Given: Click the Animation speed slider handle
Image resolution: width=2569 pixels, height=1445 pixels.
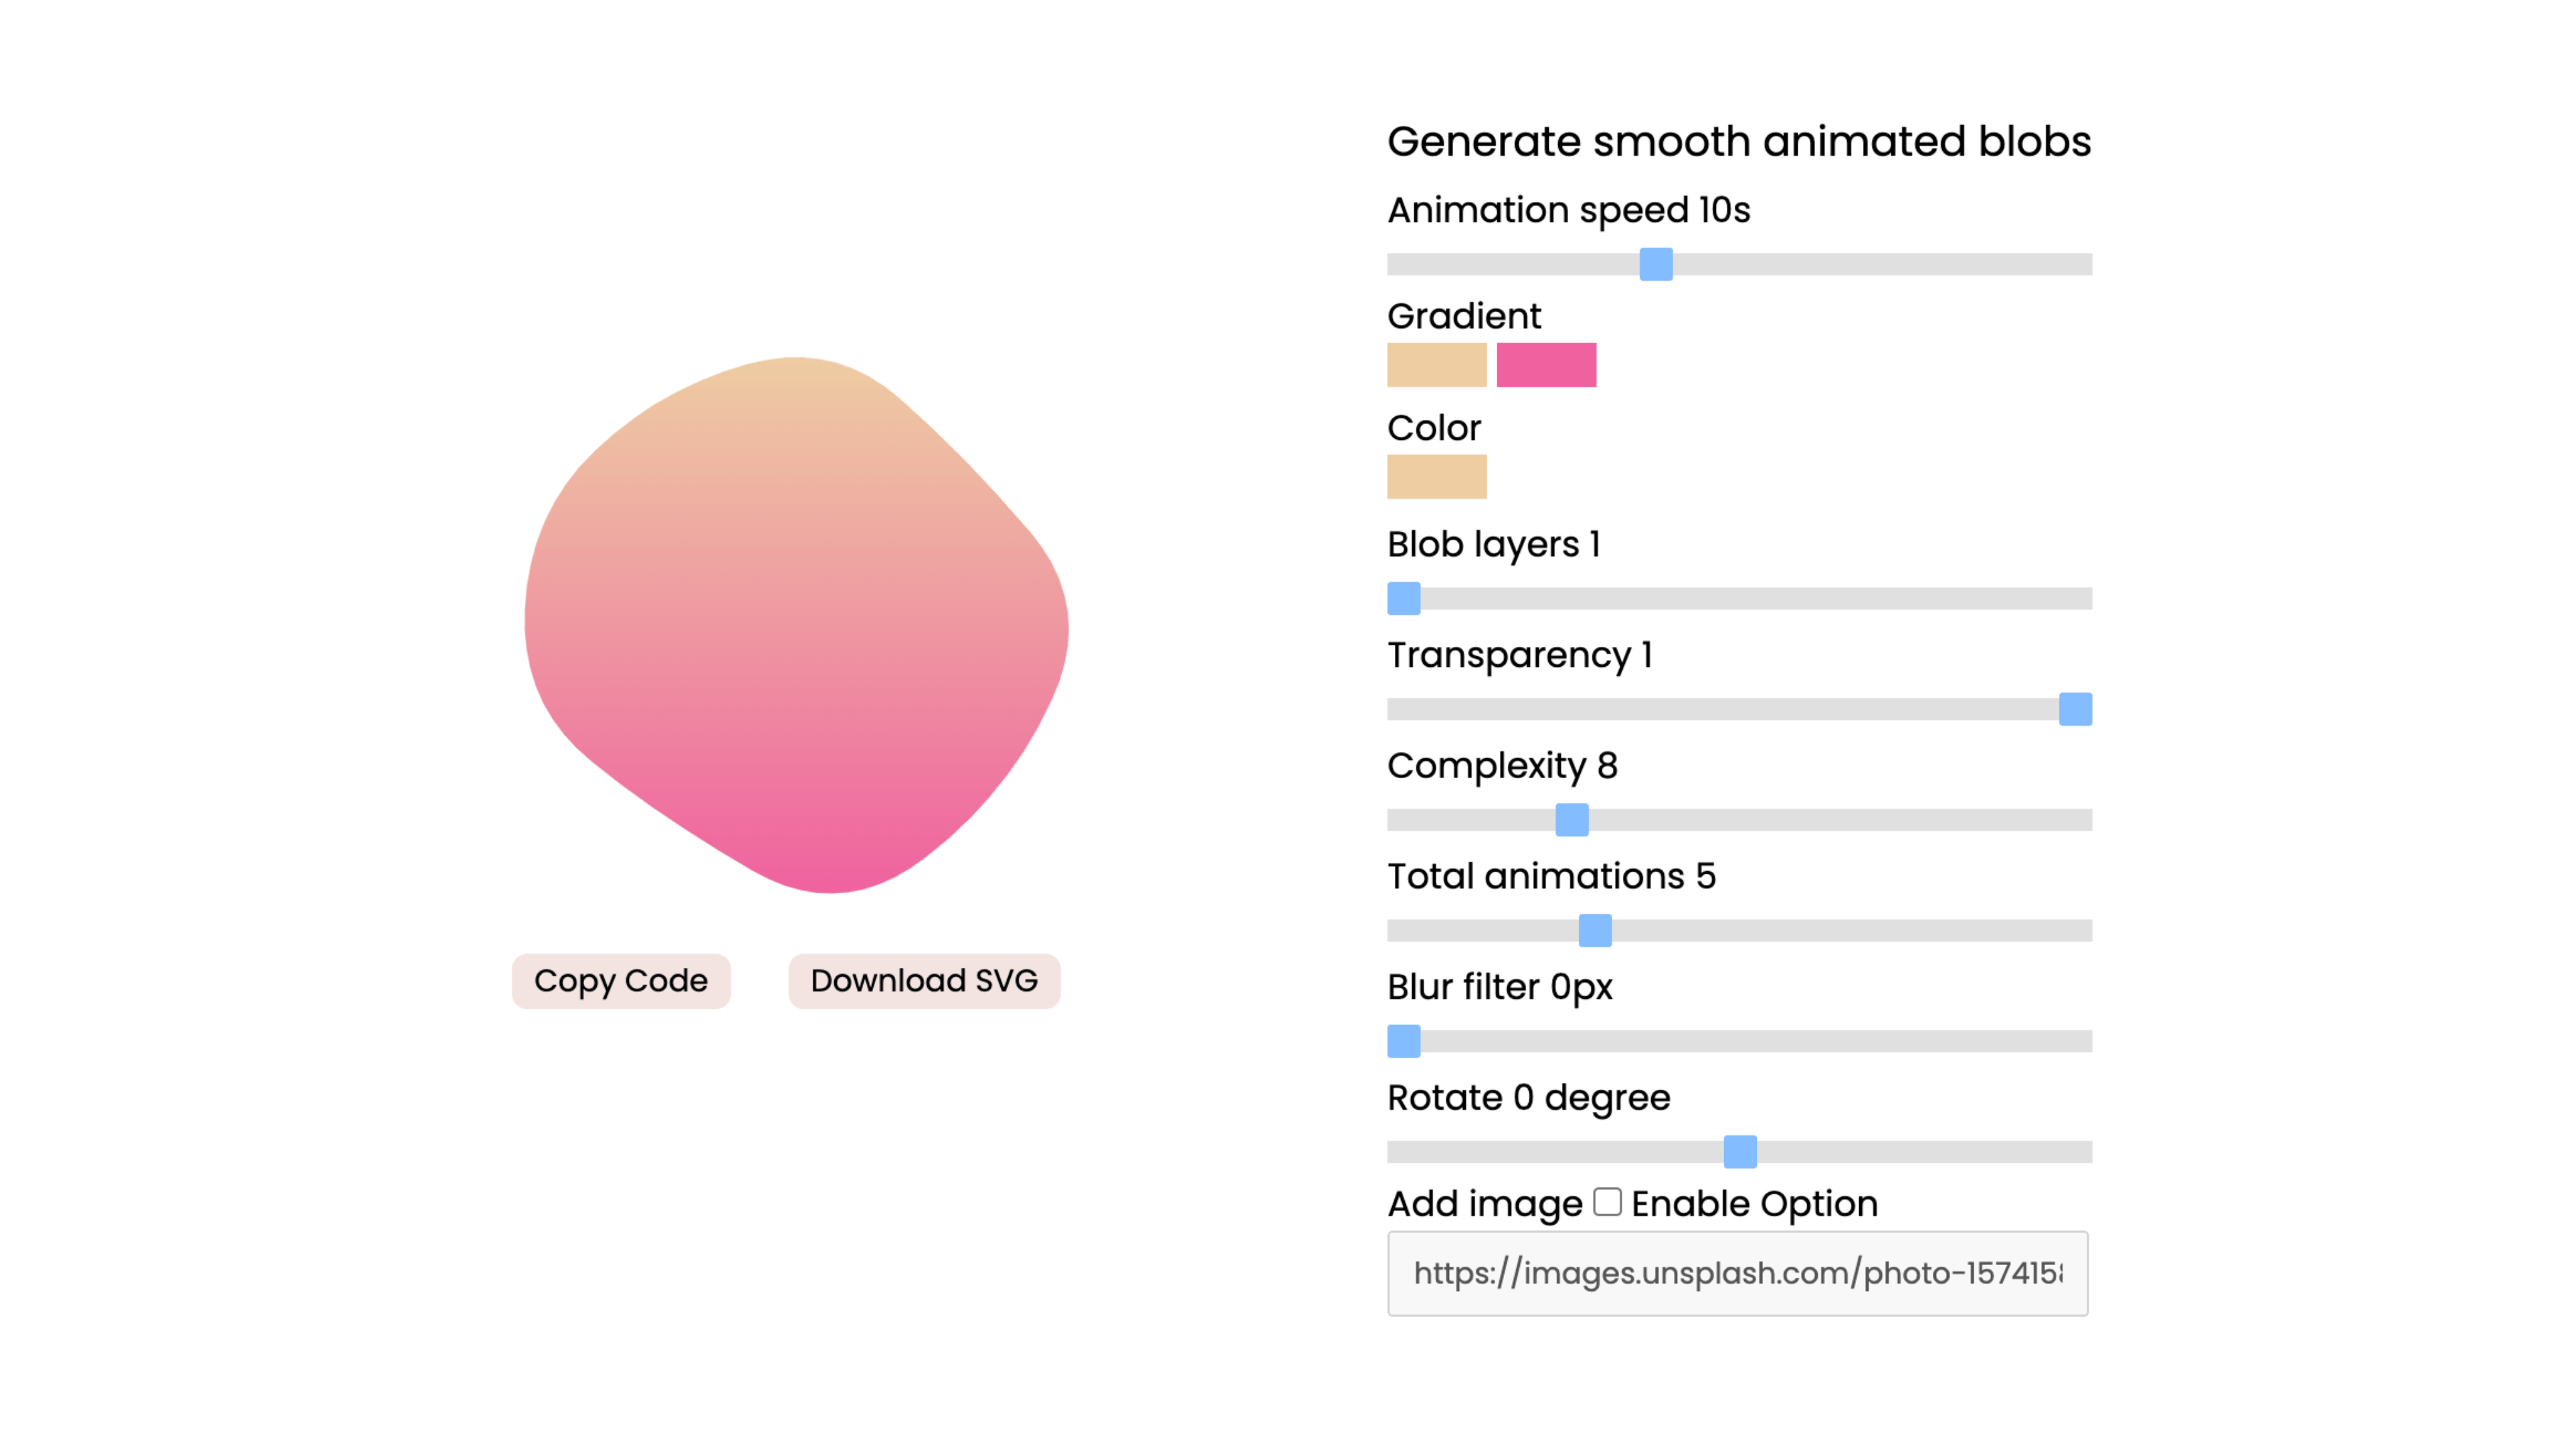Looking at the screenshot, I should pyautogui.click(x=1656, y=264).
